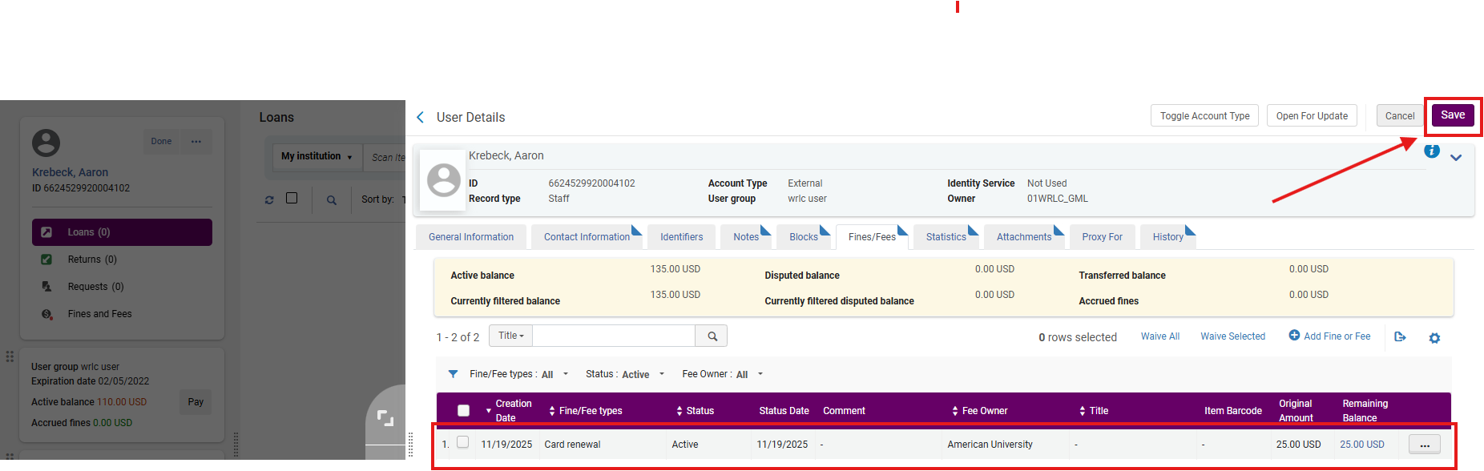Click Add Fine or Fee
The height and width of the screenshot is (471, 1484).
[x=1329, y=336]
